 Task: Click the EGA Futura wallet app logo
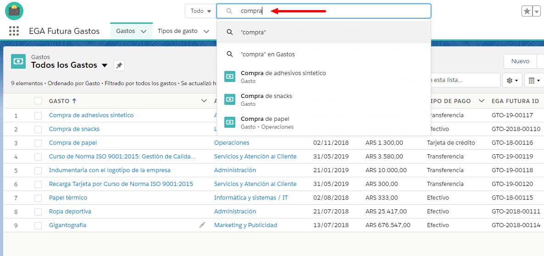tap(14, 11)
